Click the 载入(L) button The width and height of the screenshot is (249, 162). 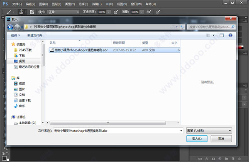tap(197, 139)
